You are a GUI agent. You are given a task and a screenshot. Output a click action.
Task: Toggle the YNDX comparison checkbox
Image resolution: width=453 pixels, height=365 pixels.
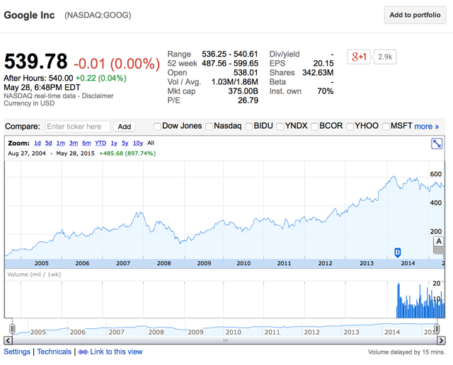pos(280,127)
